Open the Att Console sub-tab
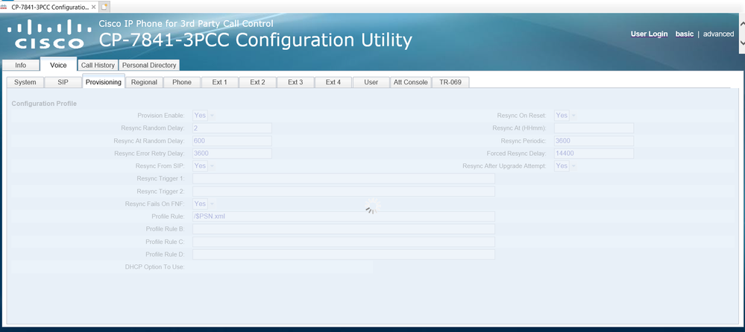 411,82
